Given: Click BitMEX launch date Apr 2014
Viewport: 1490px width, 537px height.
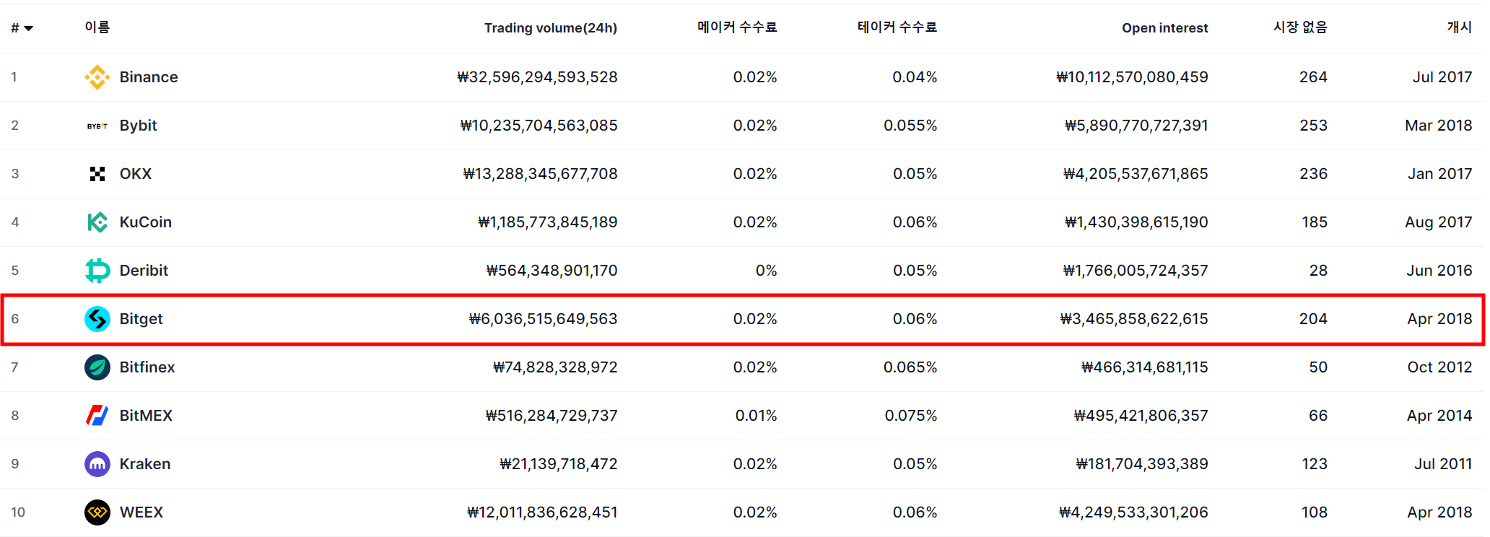Looking at the screenshot, I should point(1439,416).
